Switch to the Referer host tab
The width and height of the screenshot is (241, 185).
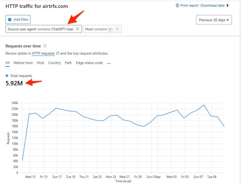pos(23,63)
